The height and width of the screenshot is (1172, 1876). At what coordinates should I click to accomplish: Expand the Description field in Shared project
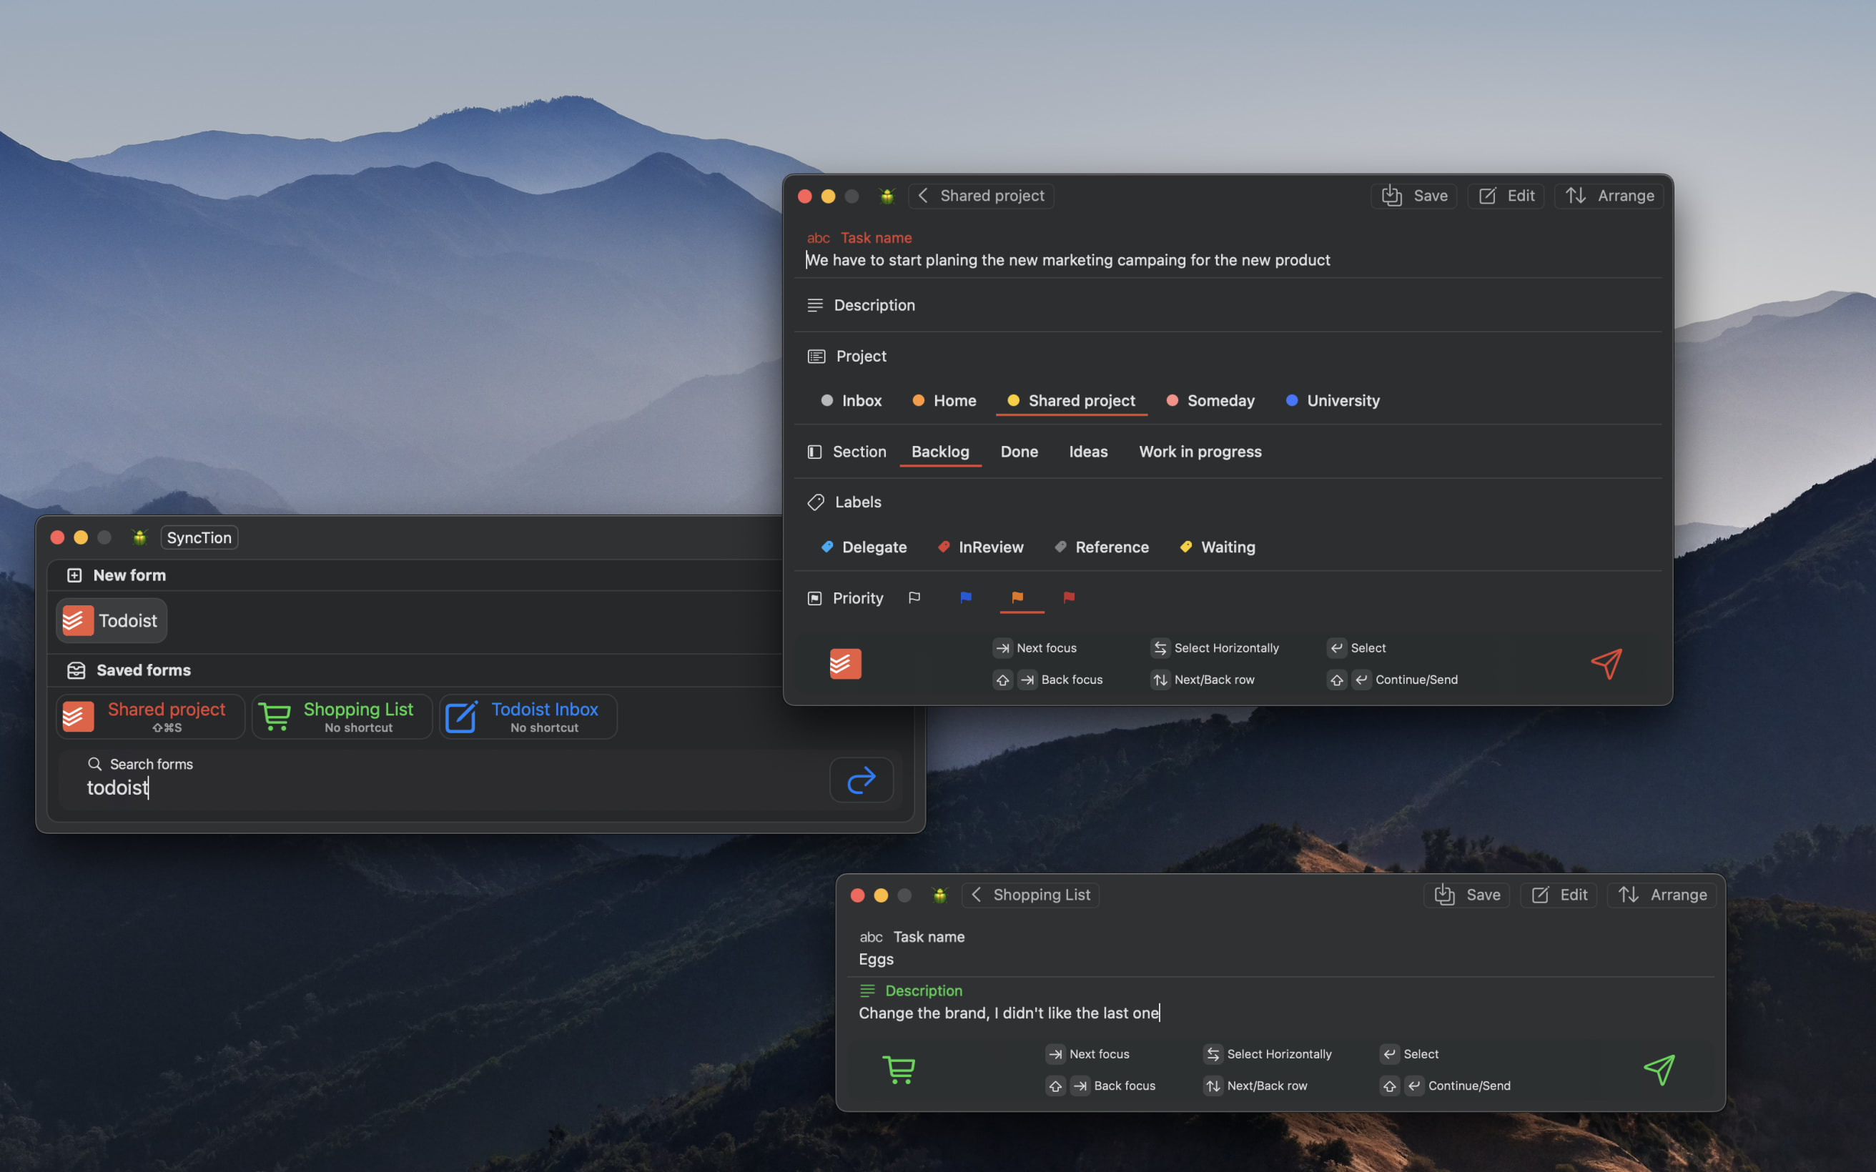[875, 305]
